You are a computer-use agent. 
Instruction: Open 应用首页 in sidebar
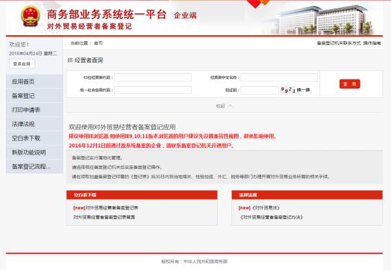point(35,82)
